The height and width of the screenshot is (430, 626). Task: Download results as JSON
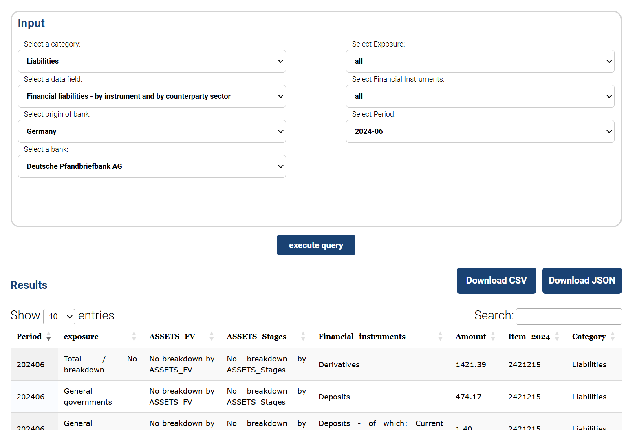pyautogui.click(x=582, y=281)
